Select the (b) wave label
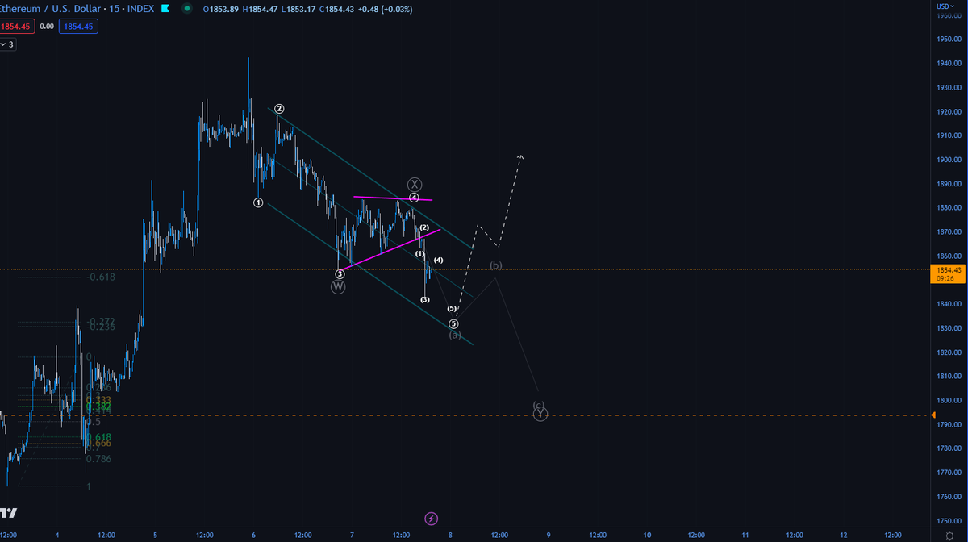968x542 pixels. pos(496,265)
